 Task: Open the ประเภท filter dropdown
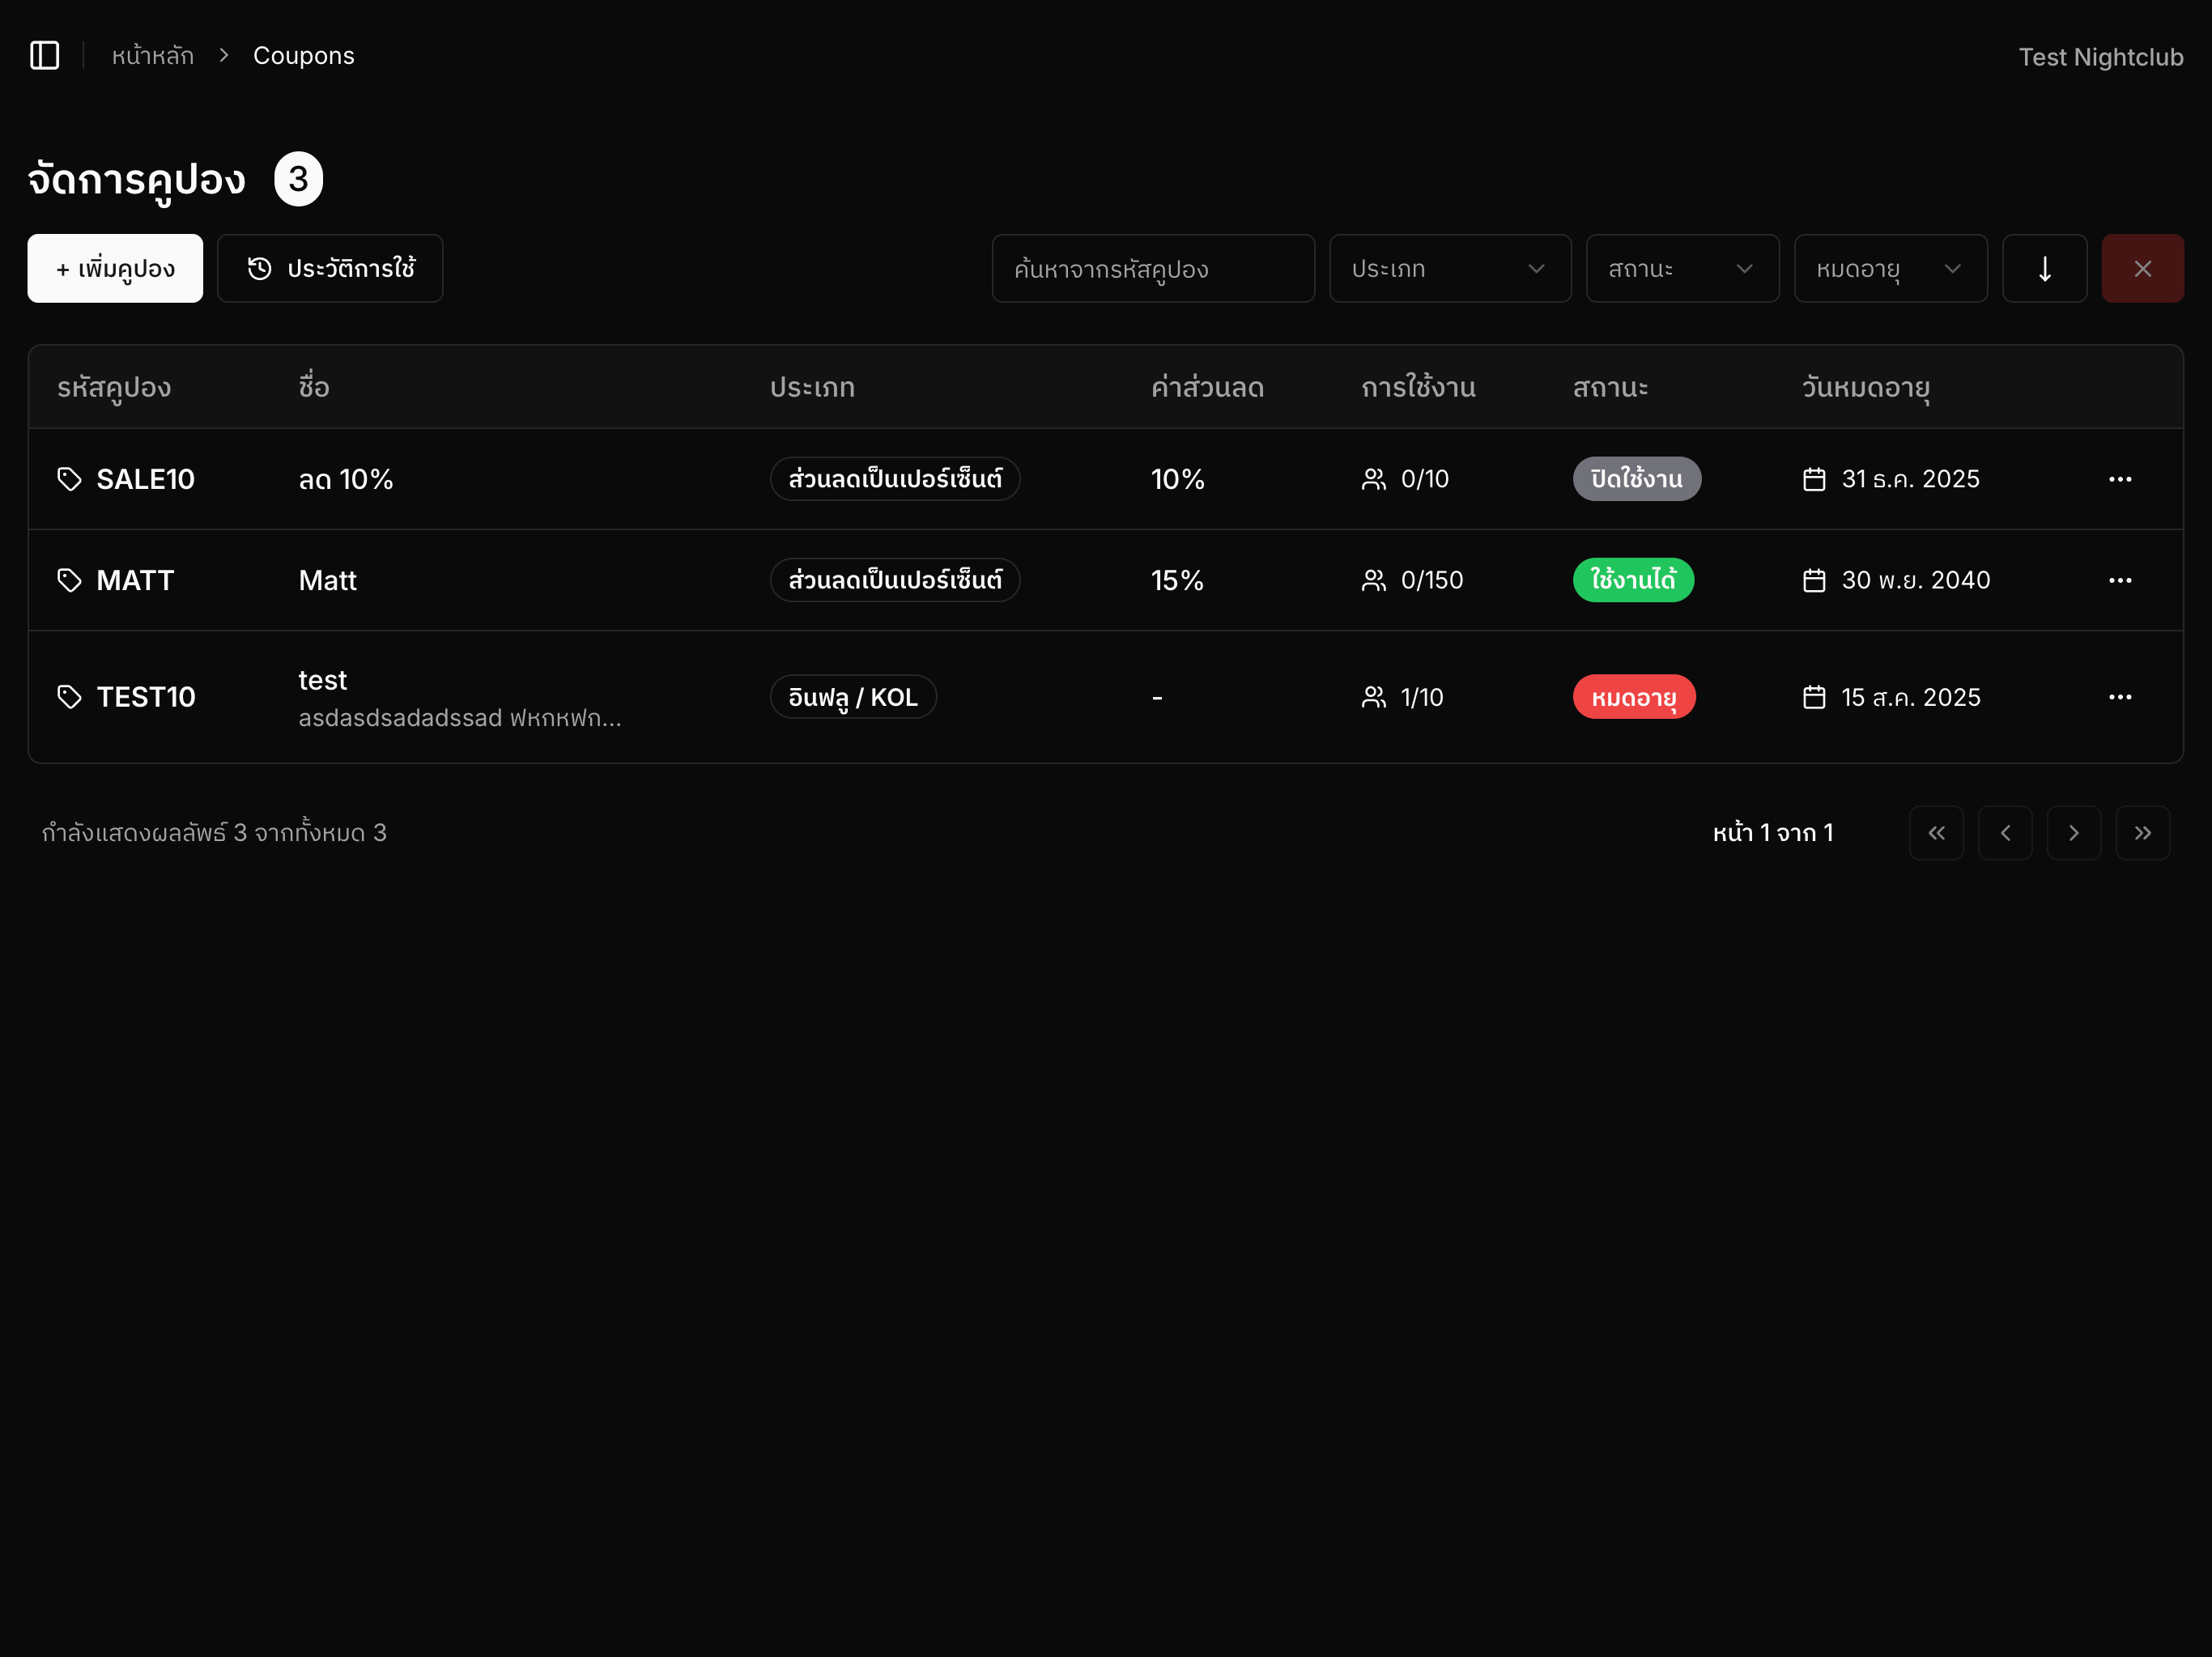pos(1450,268)
